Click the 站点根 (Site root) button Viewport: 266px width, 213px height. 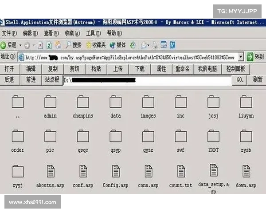point(52,80)
